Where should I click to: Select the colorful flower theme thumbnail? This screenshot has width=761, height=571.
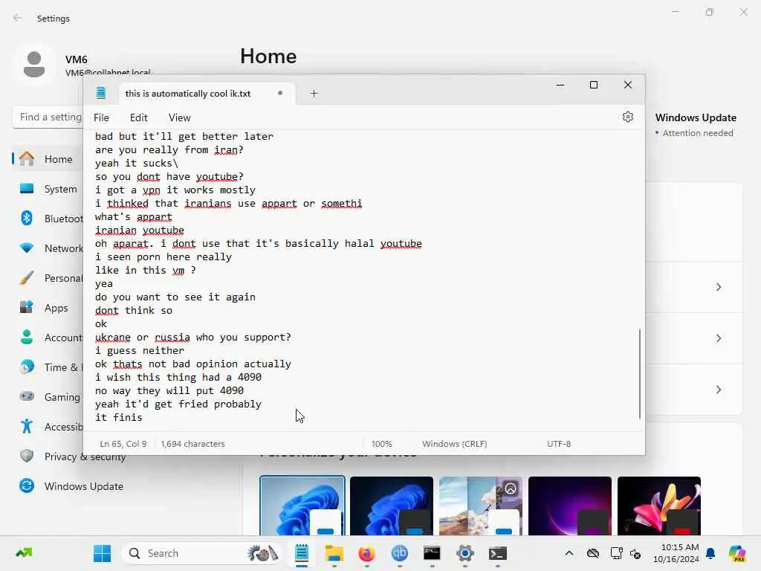click(659, 506)
